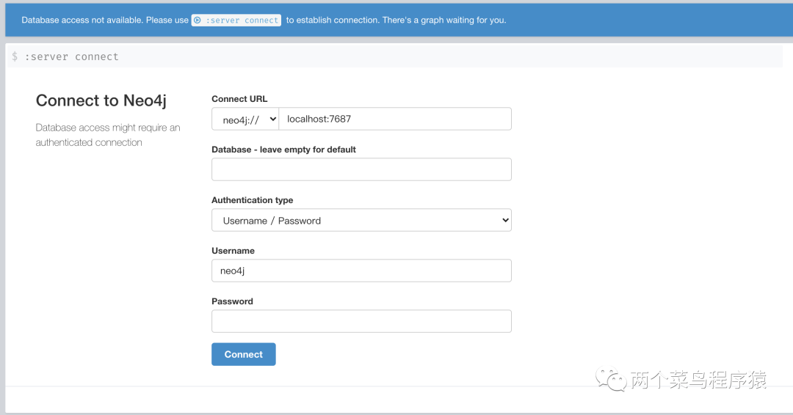
Task: Click the Authentication type label
Action: [x=253, y=200]
